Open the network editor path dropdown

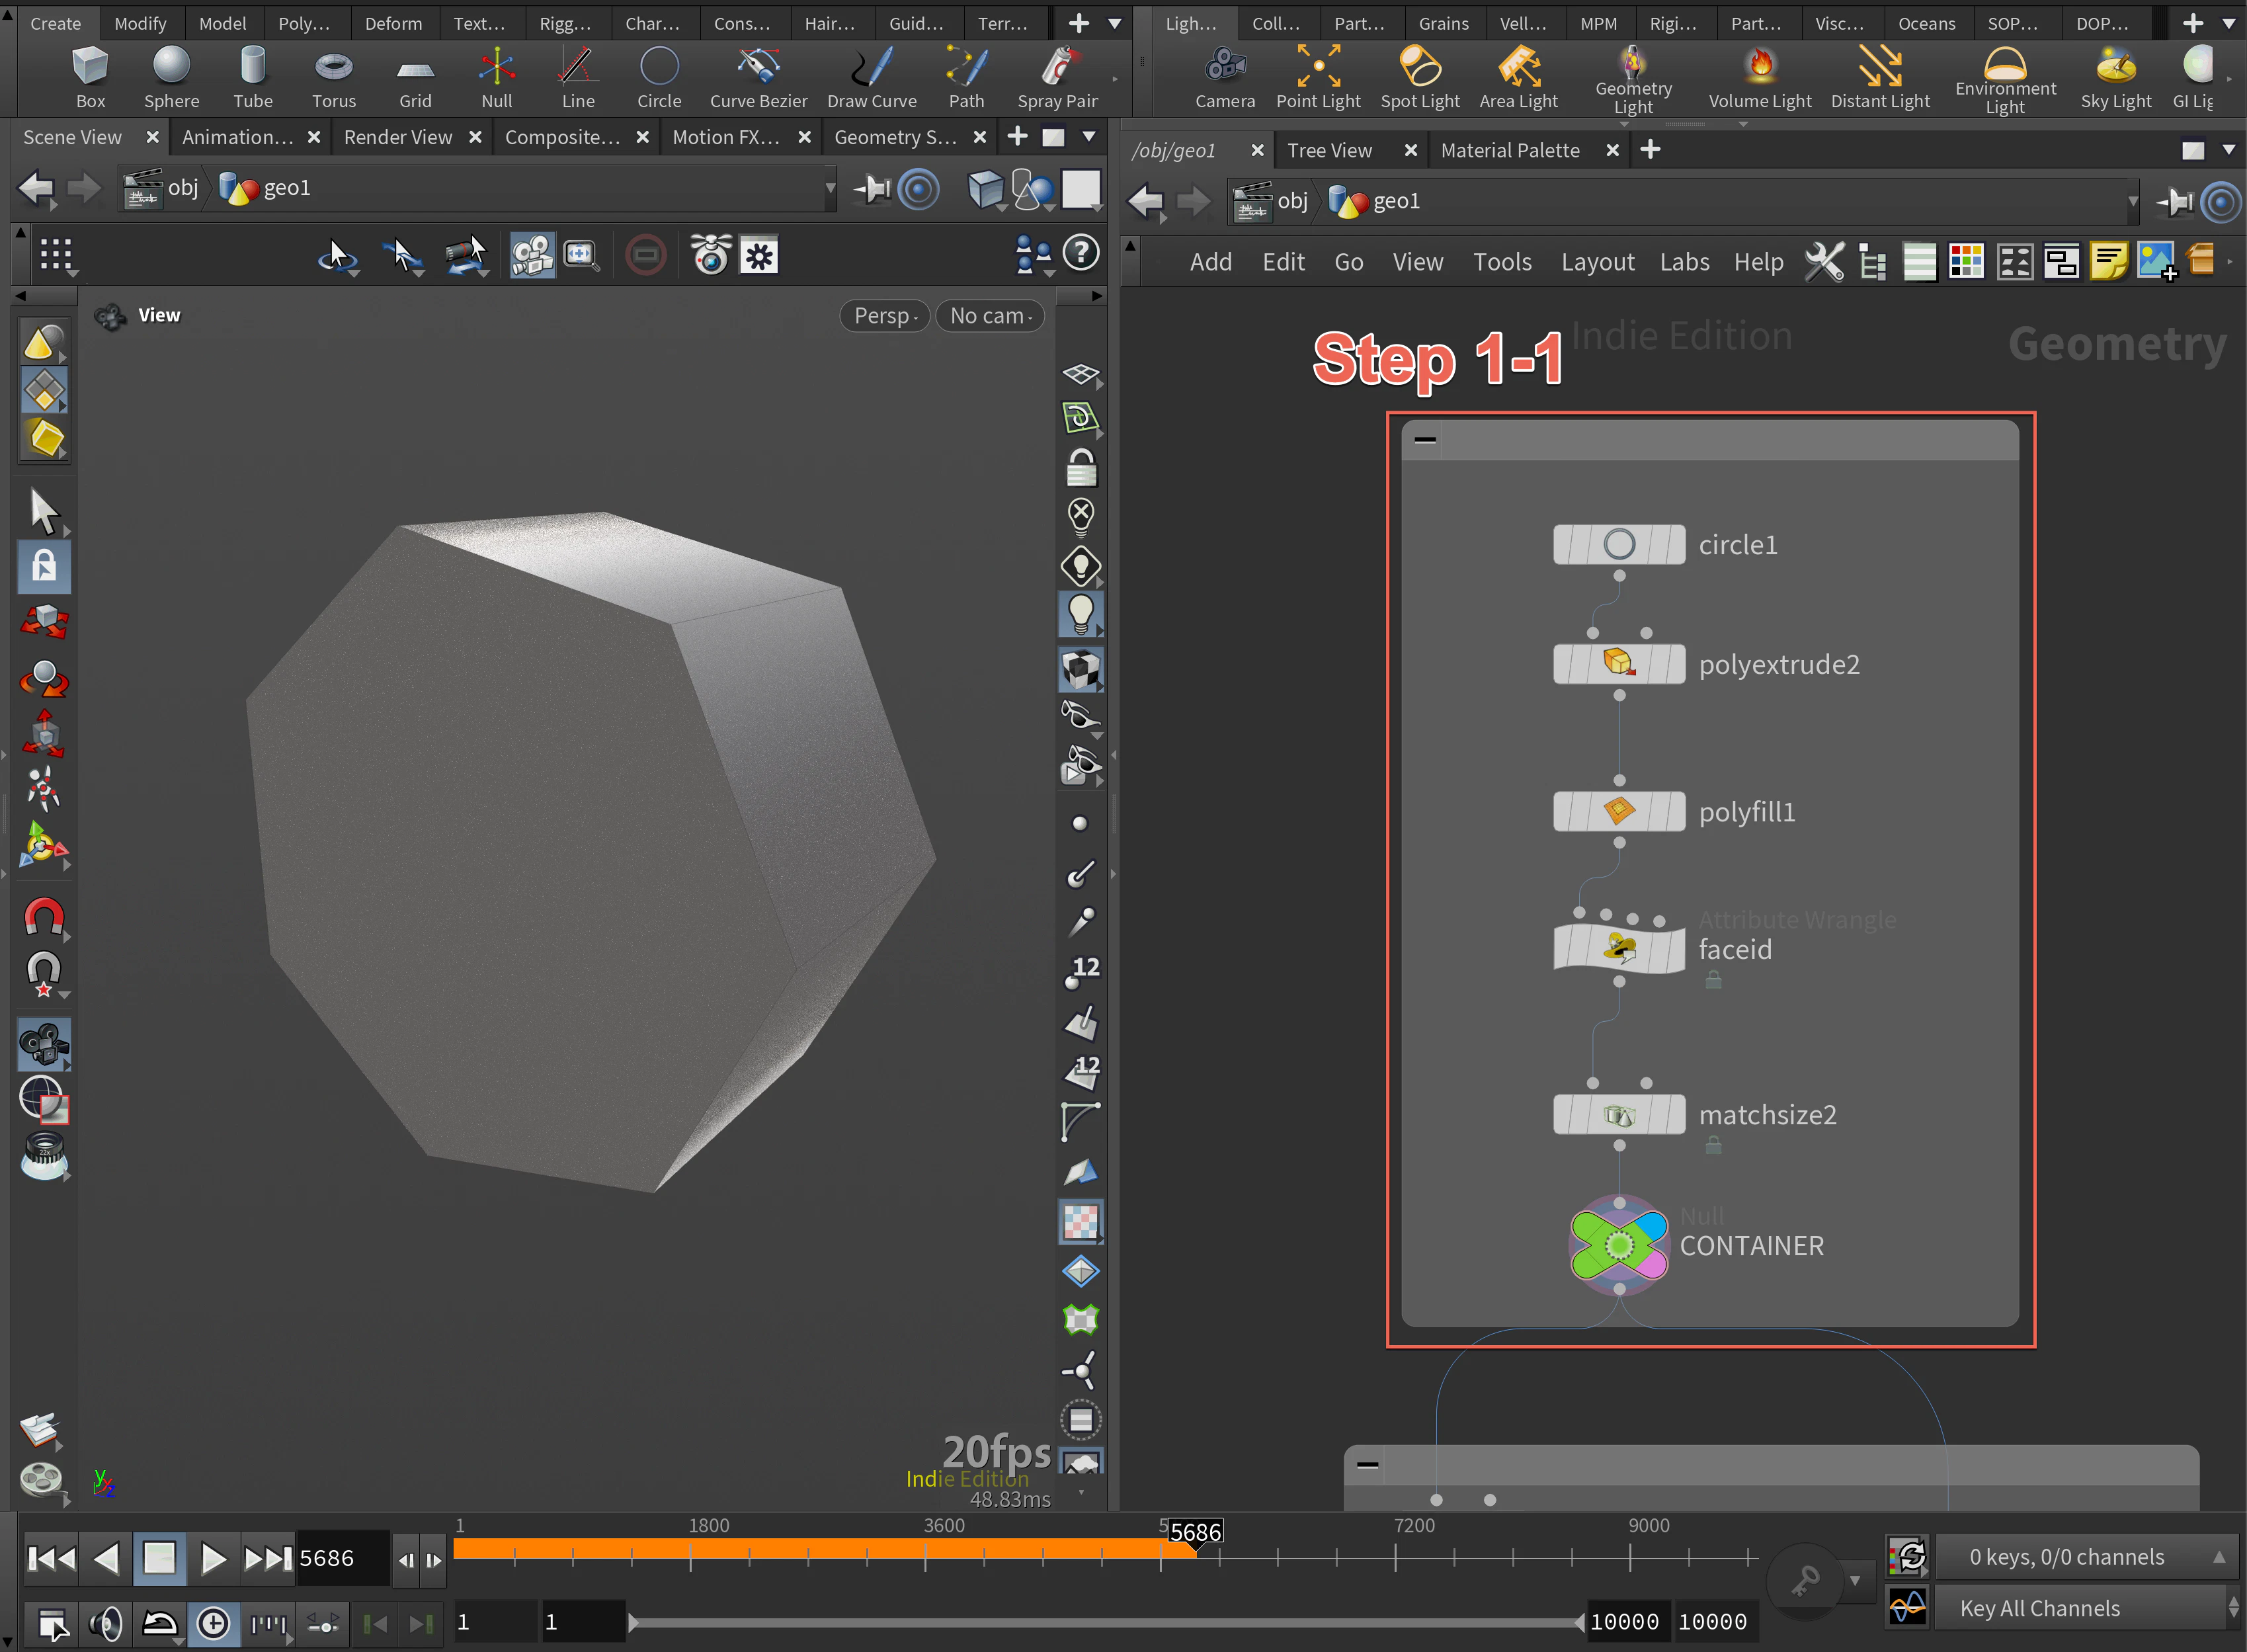click(2132, 202)
